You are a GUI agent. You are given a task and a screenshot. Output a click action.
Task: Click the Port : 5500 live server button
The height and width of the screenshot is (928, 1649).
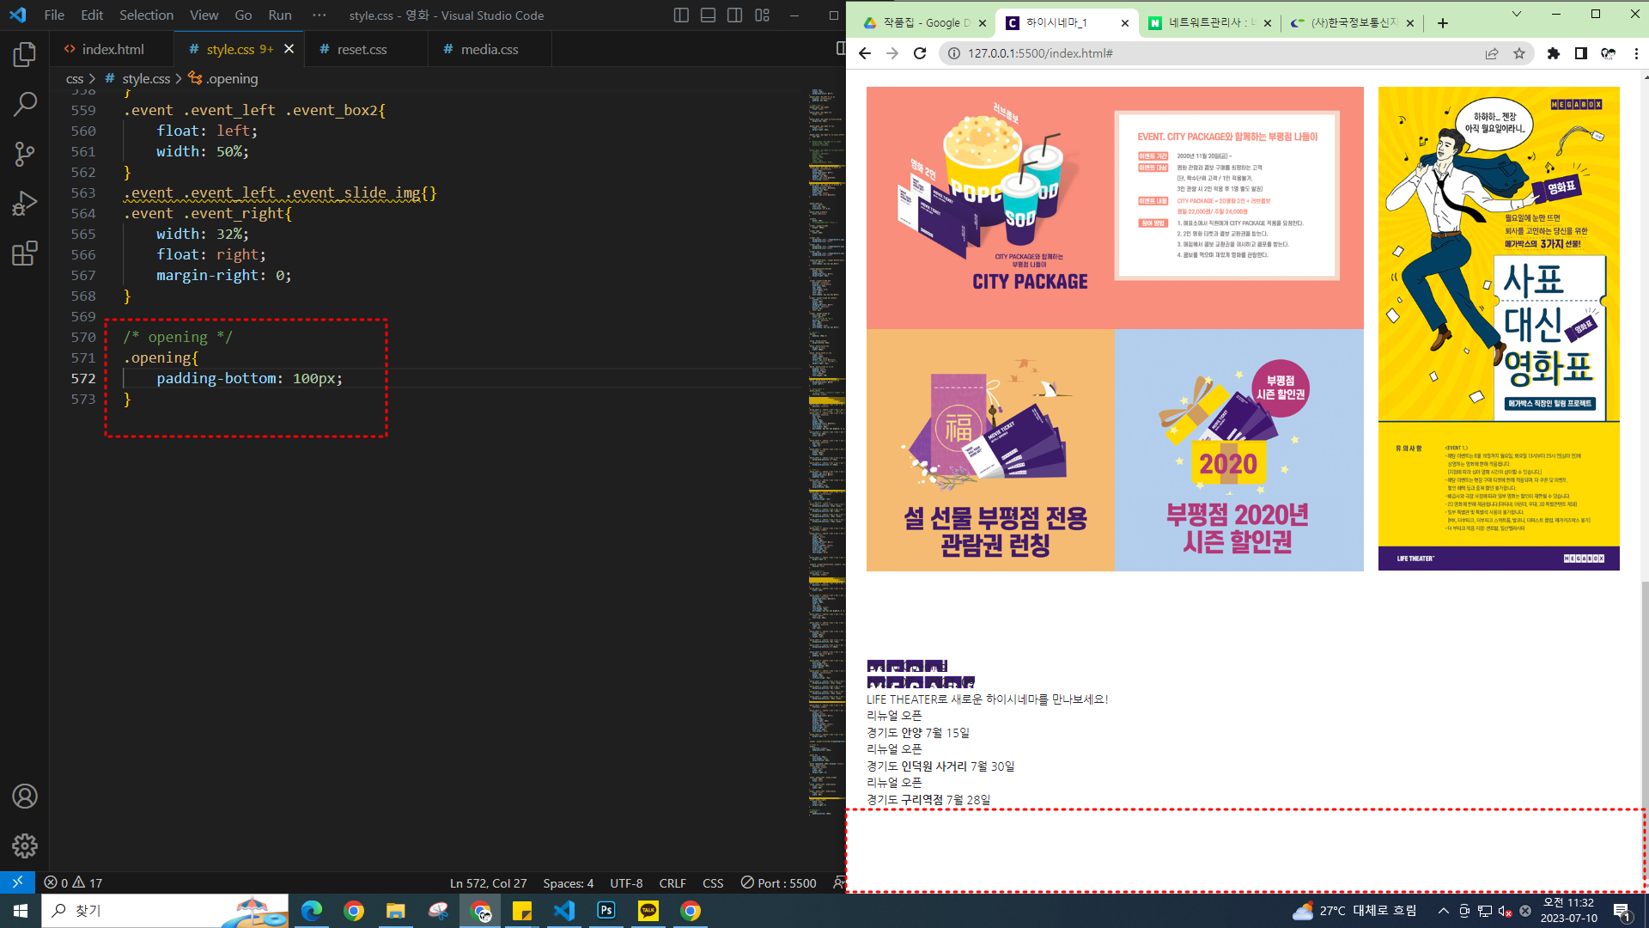[x=778, y=883]
